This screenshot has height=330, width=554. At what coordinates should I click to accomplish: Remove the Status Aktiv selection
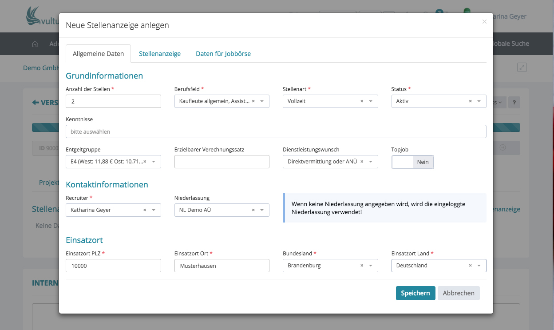(470, 101)
